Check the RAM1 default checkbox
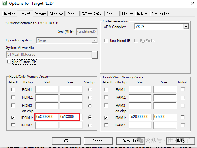 click(106, 89)
